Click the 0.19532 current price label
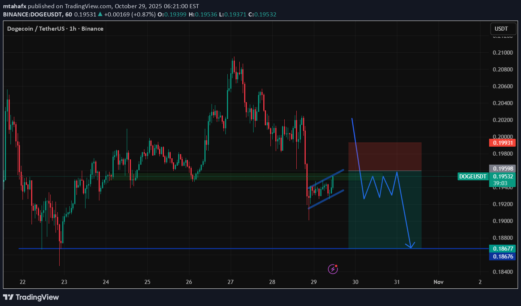Viewport: 521px width, 306px height. pyautogui.click(x=502, y=176)
